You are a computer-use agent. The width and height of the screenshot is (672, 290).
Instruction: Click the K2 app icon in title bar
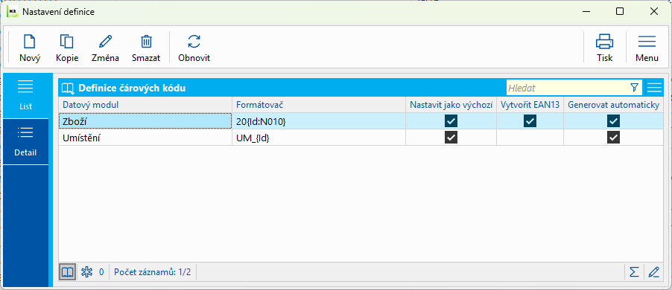[13, 12]
